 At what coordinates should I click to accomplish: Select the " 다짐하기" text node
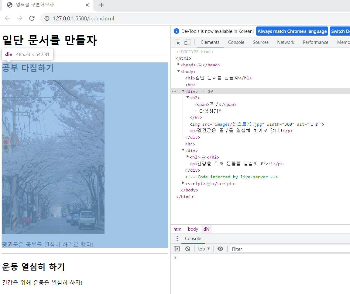(208, 111)
